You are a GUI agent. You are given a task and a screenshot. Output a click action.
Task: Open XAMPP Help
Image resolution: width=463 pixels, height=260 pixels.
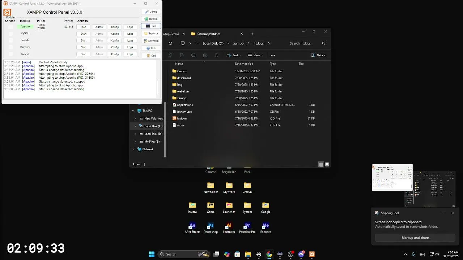(x=151, y=48)
